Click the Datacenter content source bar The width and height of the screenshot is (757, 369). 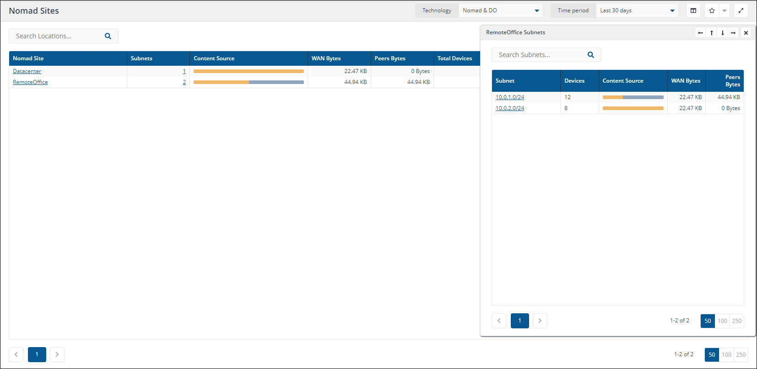click(249, 71)
